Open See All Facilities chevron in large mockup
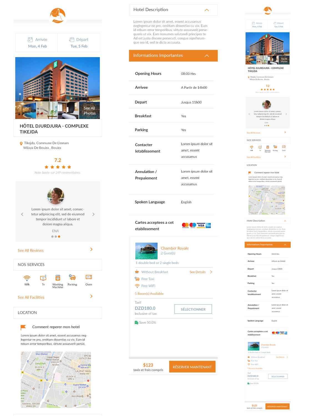314x416 pixels. point(92,296)
